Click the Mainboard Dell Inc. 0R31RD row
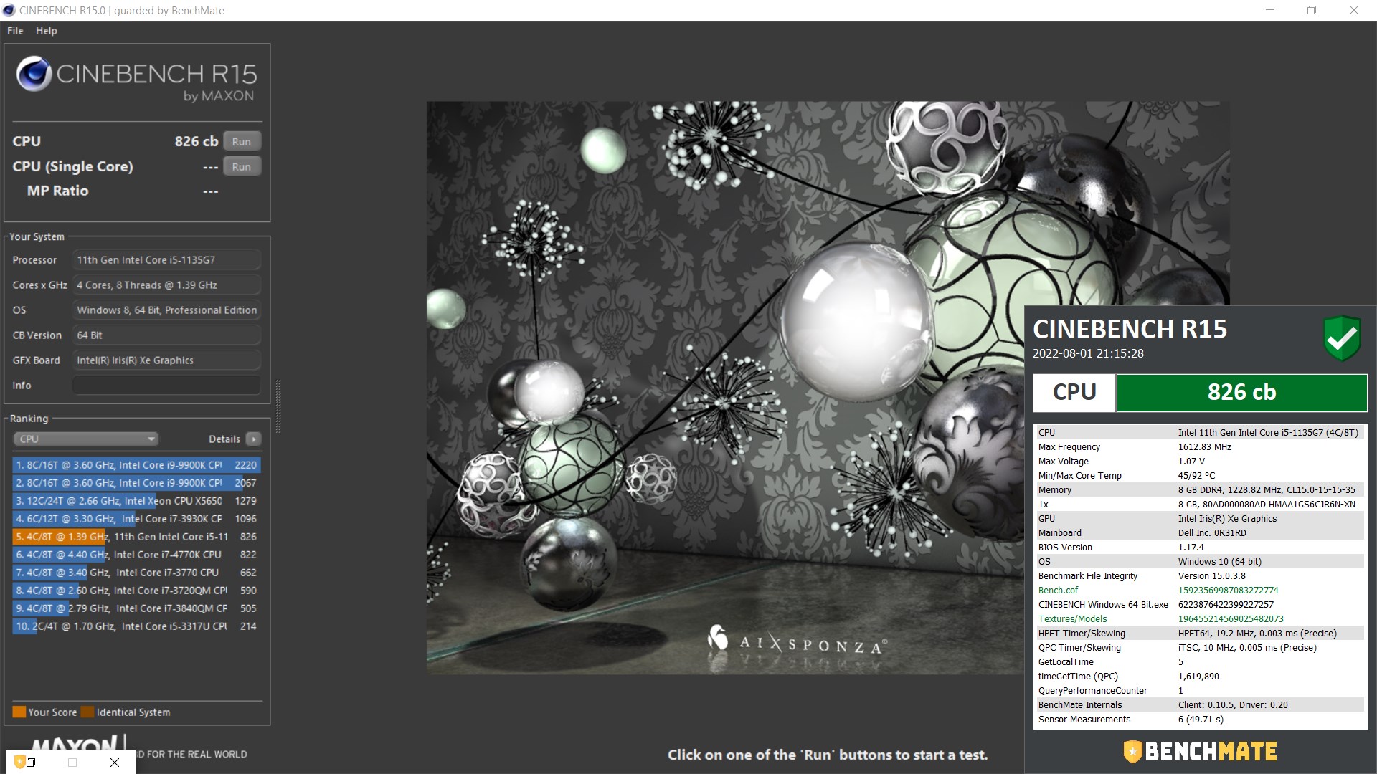This screenshot has height=774, width=1377. [1199, 532]
